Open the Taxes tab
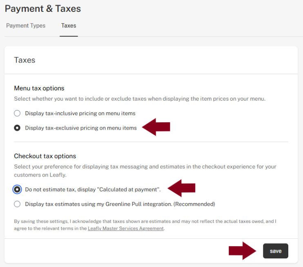The height and width of the screenshot is (267, 303). [69, 25]
